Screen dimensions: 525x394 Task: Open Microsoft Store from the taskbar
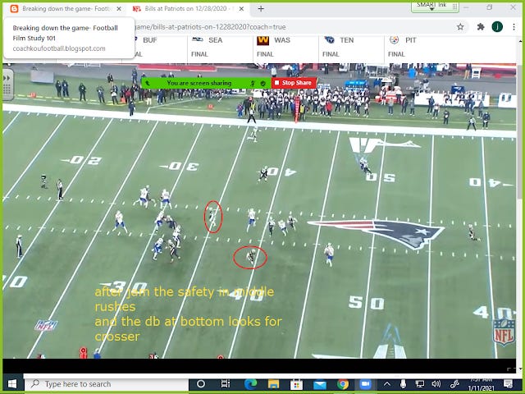pyautogui.click(x=296, y=384)
